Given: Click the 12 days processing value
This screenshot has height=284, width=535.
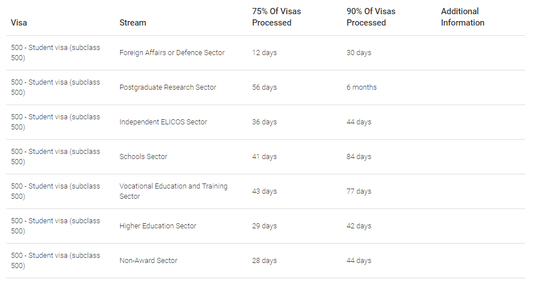Looking at the screenshot, I should 264,53.
